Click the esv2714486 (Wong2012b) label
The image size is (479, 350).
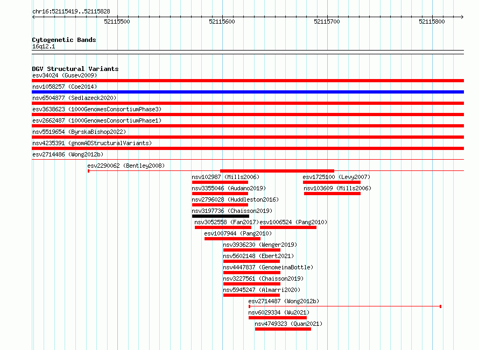tap(68, 154)
